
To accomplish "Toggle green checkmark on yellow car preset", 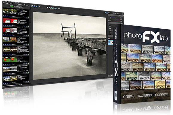I will 29,54.
